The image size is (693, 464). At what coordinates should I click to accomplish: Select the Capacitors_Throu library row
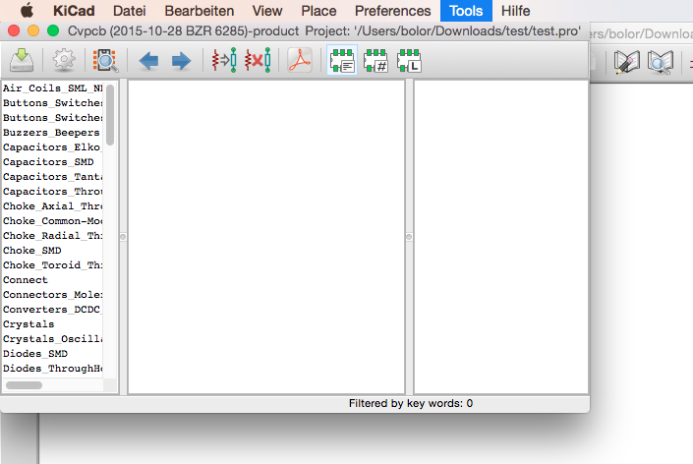tap(53, 192)
